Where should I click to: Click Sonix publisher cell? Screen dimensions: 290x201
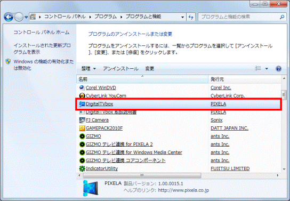pyautogui.click(x=216, y=120)
